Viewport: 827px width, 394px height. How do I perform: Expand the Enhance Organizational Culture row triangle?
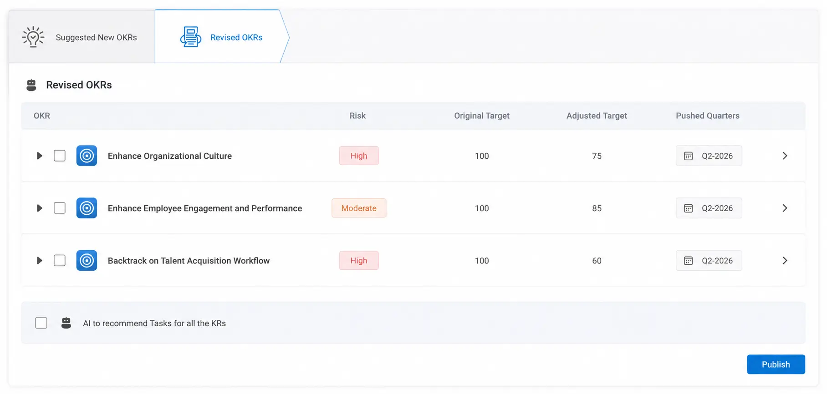(39, 156)
